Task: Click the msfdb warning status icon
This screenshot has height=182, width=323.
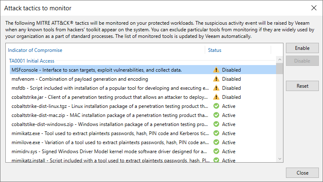Action: click(216, 88)
